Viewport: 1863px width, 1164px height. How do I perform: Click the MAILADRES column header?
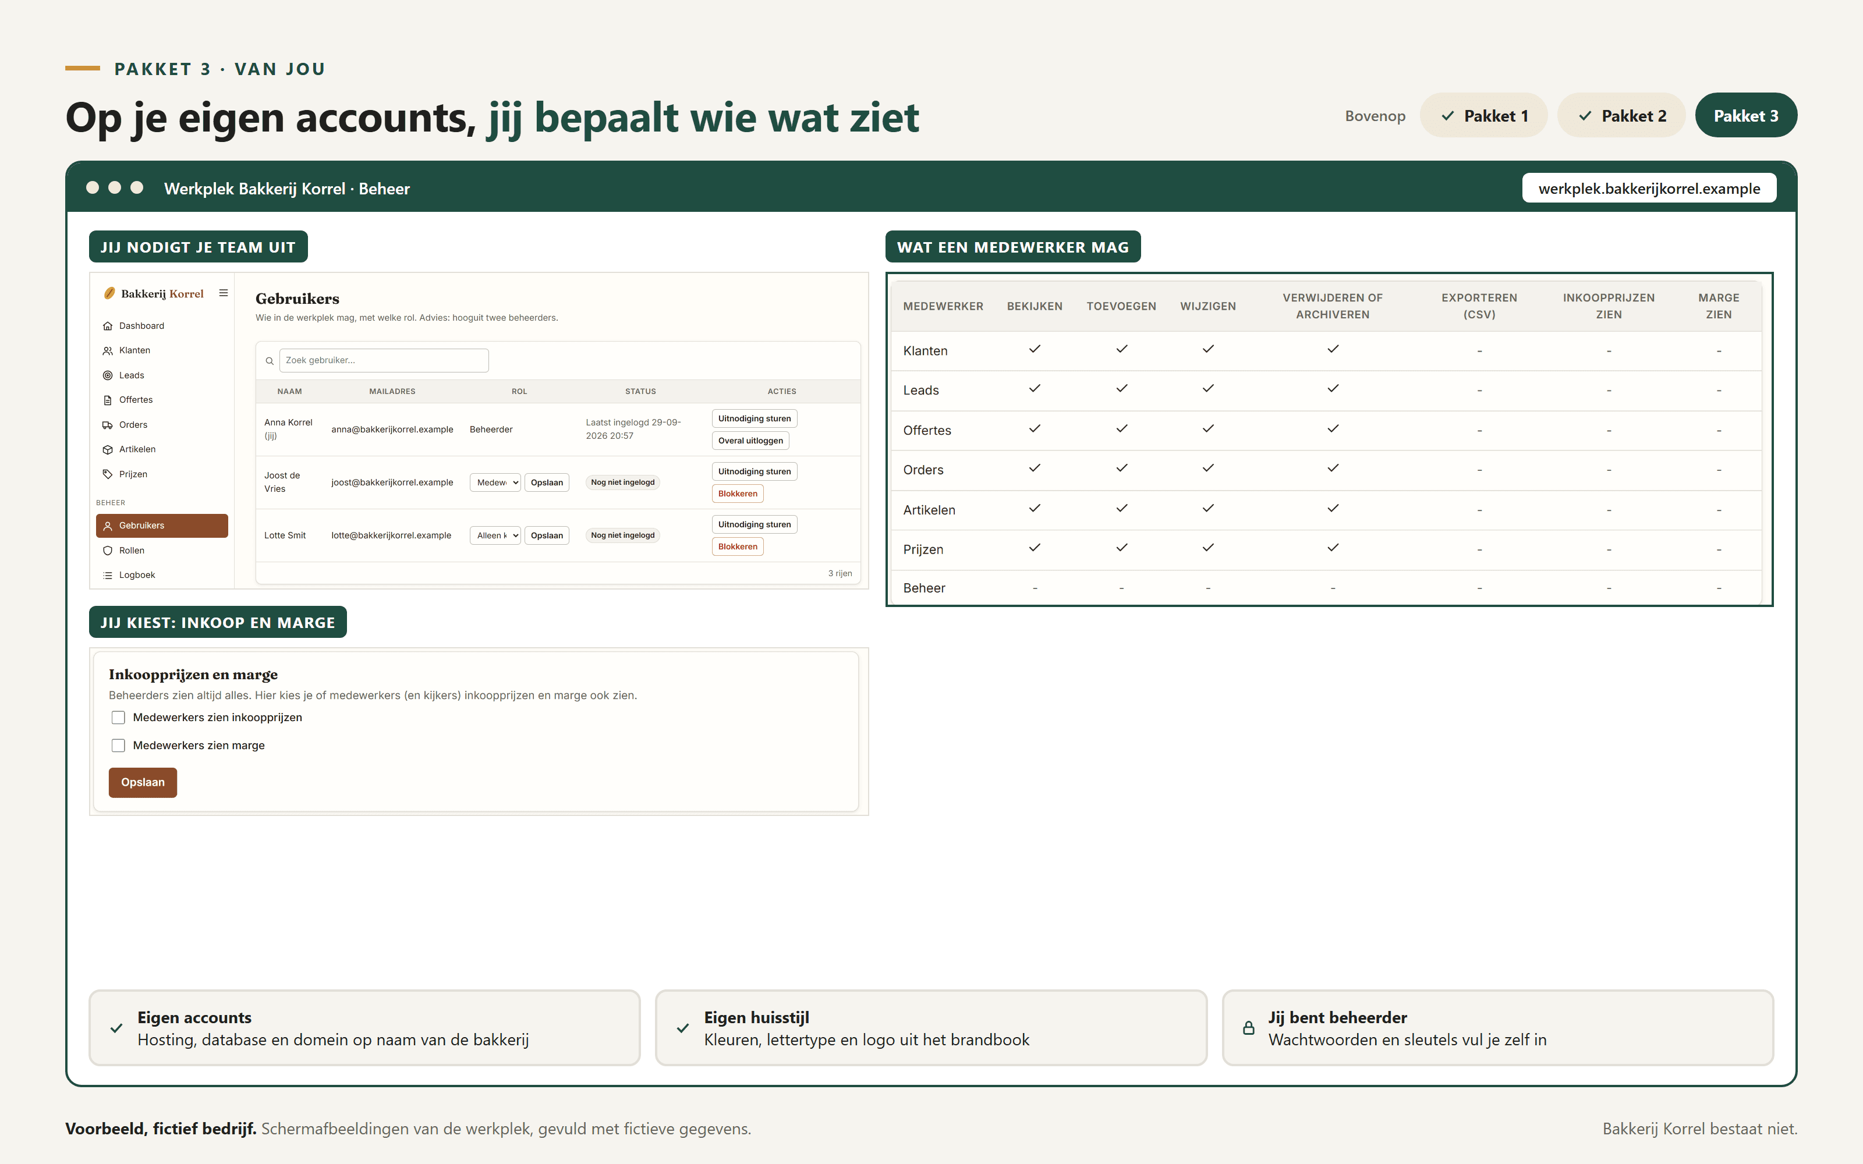(392, 391)
